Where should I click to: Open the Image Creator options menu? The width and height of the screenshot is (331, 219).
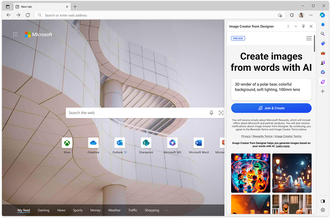288,26
